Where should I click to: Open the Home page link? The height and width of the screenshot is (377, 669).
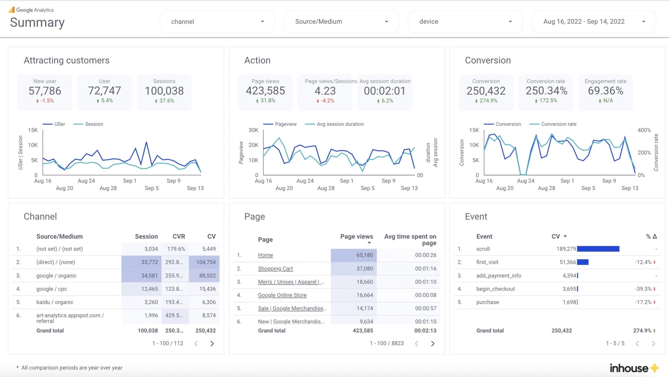(x=265, y=255)
